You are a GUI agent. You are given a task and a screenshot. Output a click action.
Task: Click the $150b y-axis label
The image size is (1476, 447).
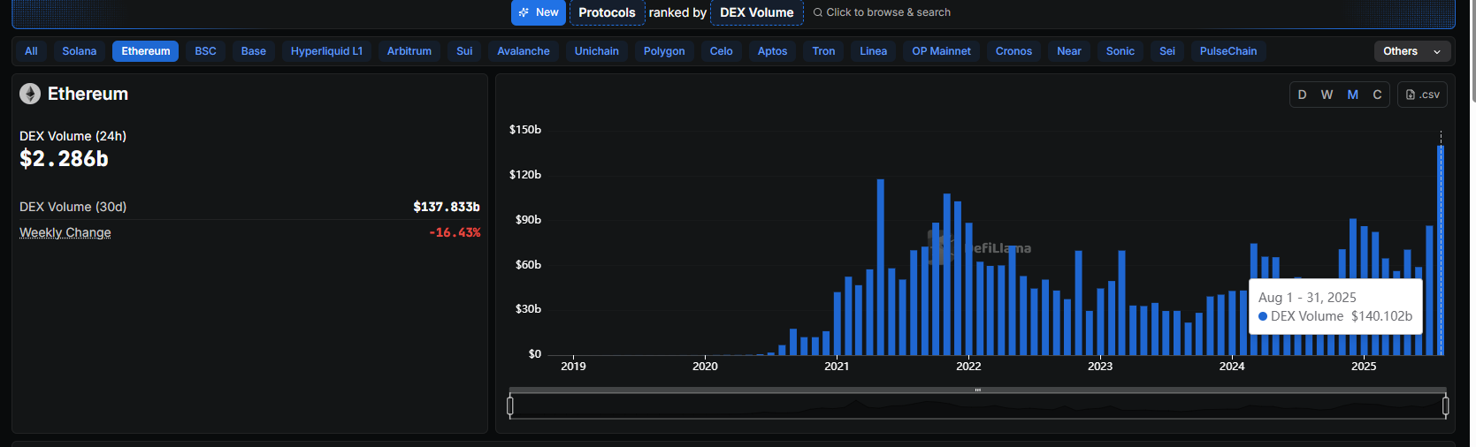525,130
